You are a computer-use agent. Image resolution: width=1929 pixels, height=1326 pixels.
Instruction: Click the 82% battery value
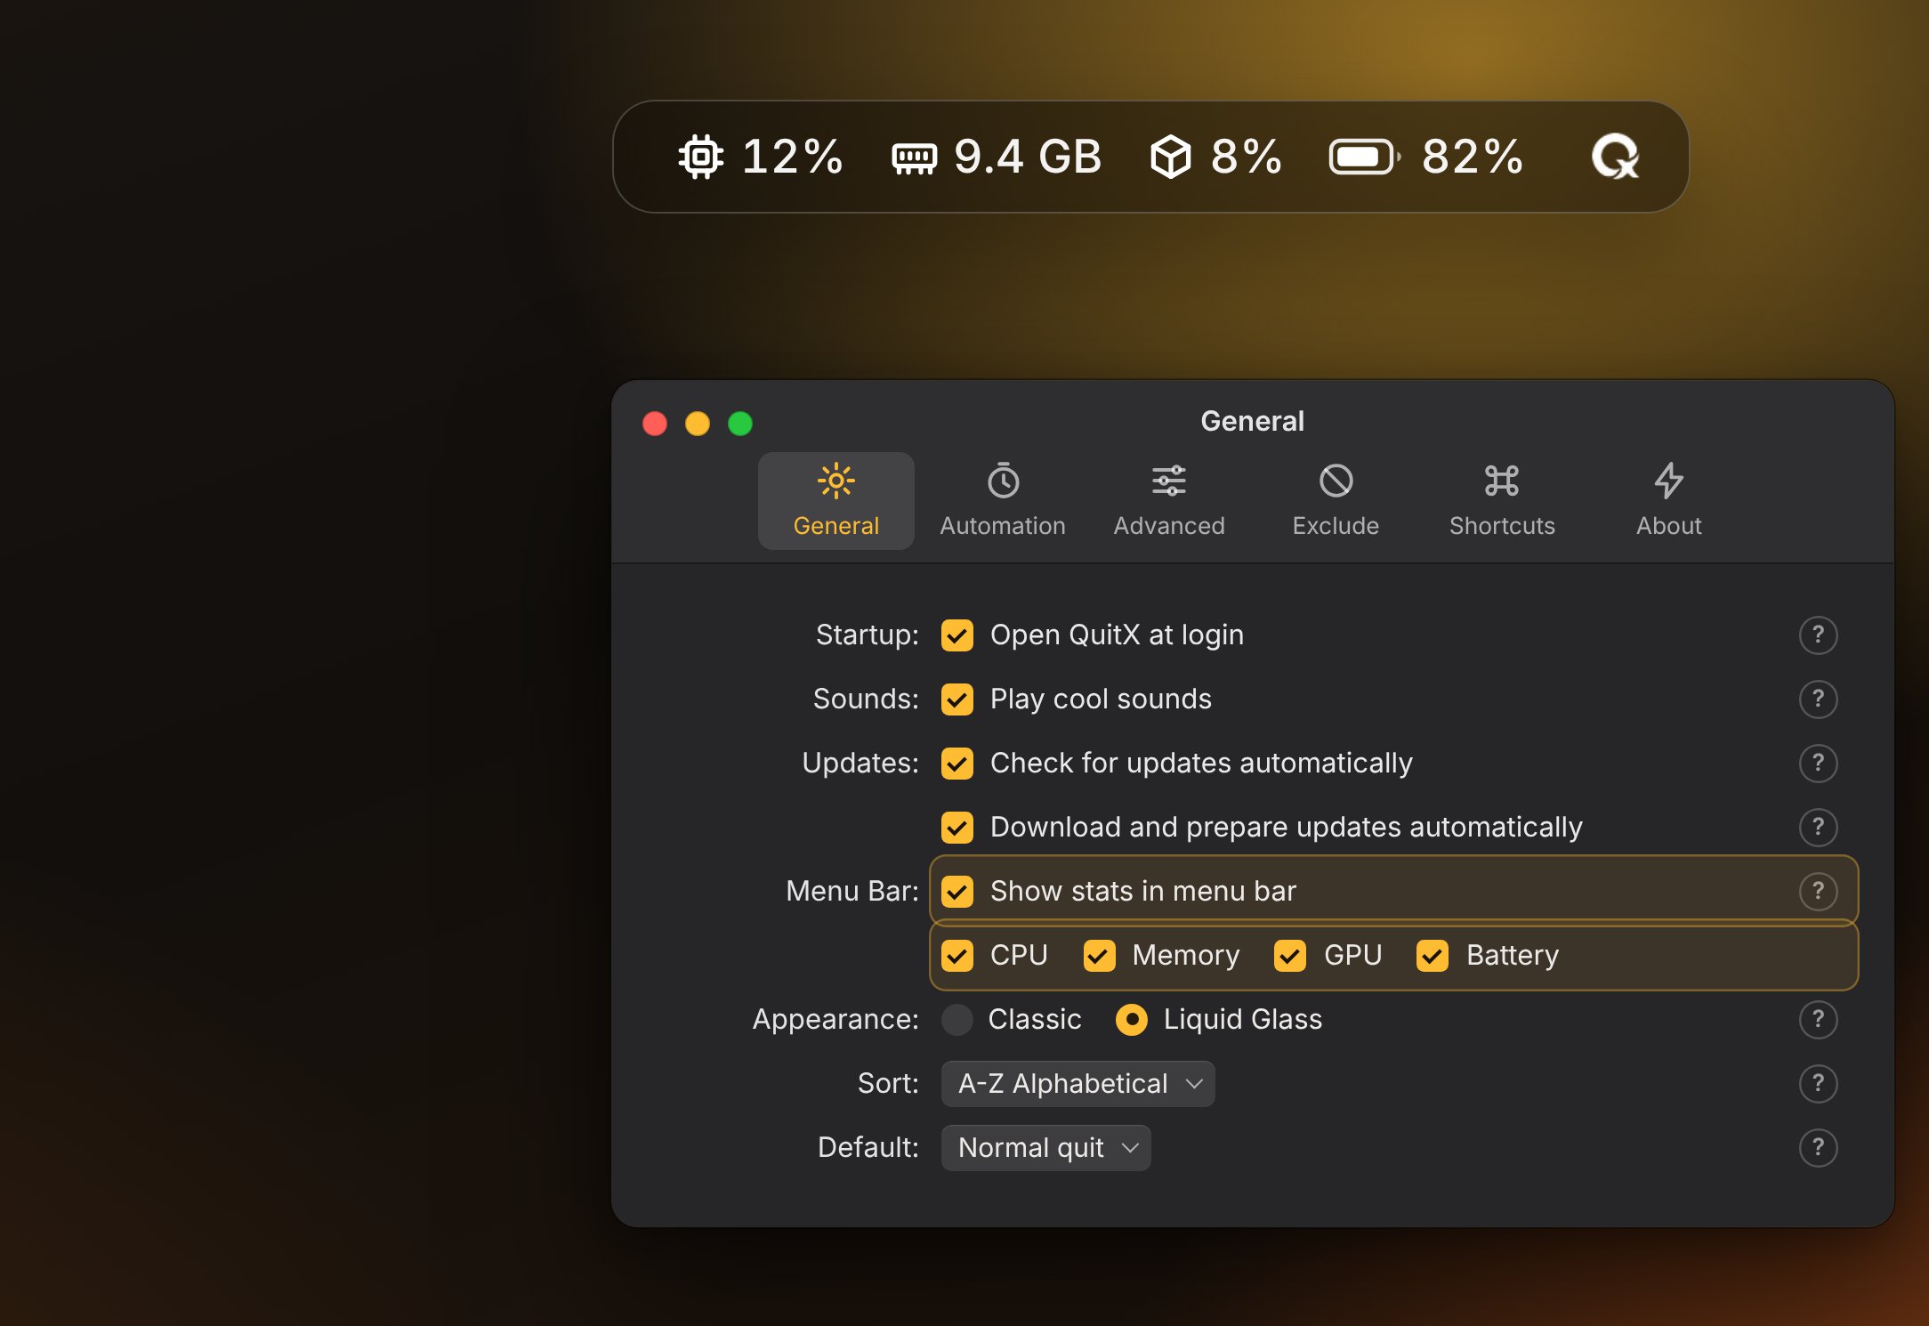tap(1473, 158)
